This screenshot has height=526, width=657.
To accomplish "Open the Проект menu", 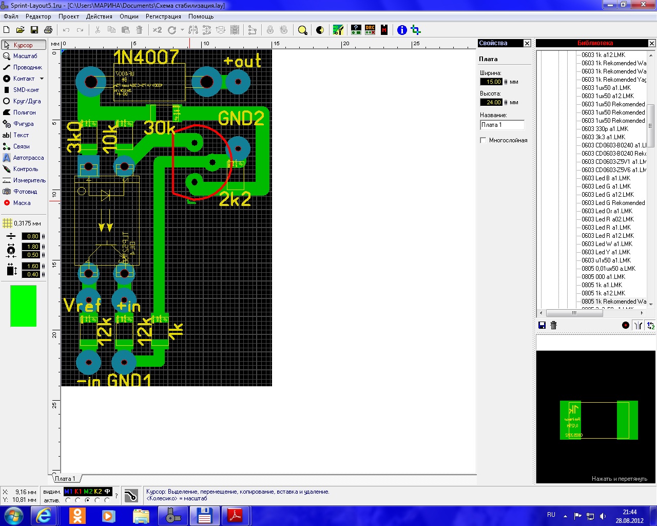I will [x=68, y=16].
